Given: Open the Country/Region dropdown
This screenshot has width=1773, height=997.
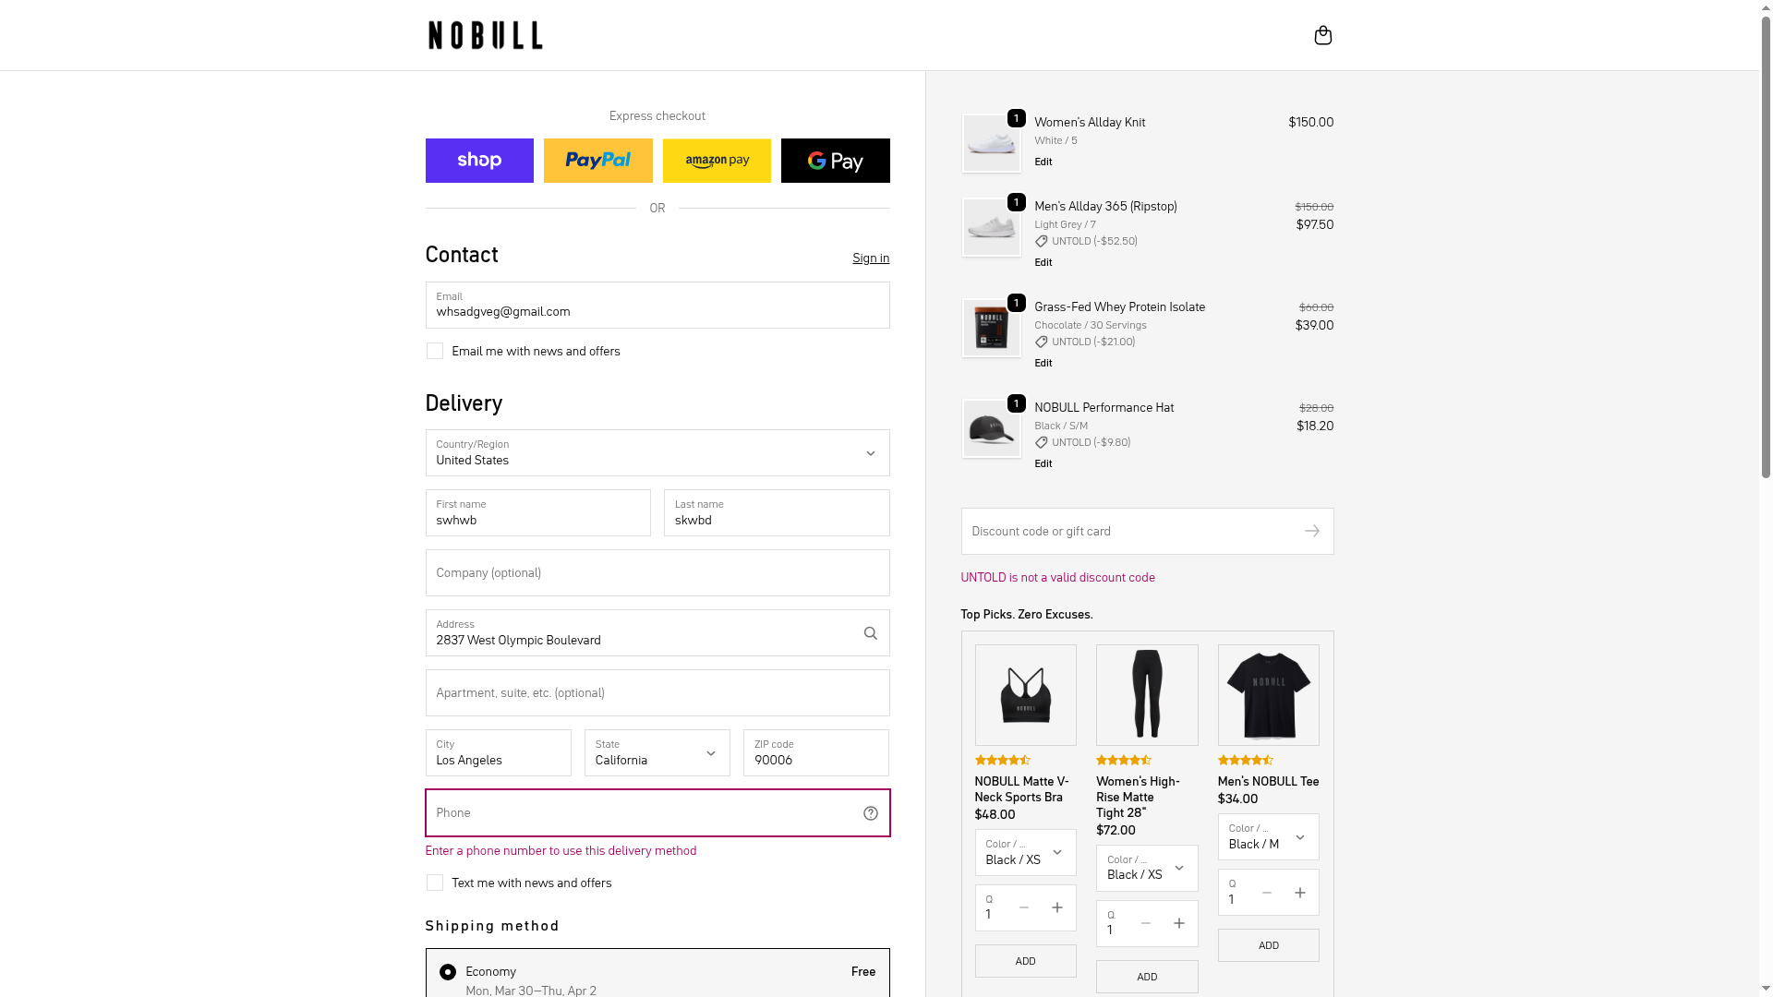Looking at the screenshot, I should (657, 452).
